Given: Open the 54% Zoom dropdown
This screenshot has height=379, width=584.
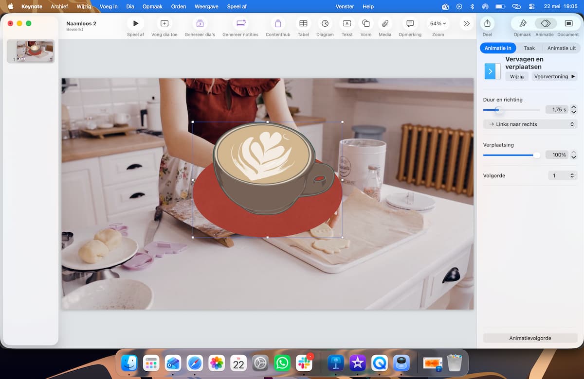Looking at the screenshot, I should pos(438,24).
